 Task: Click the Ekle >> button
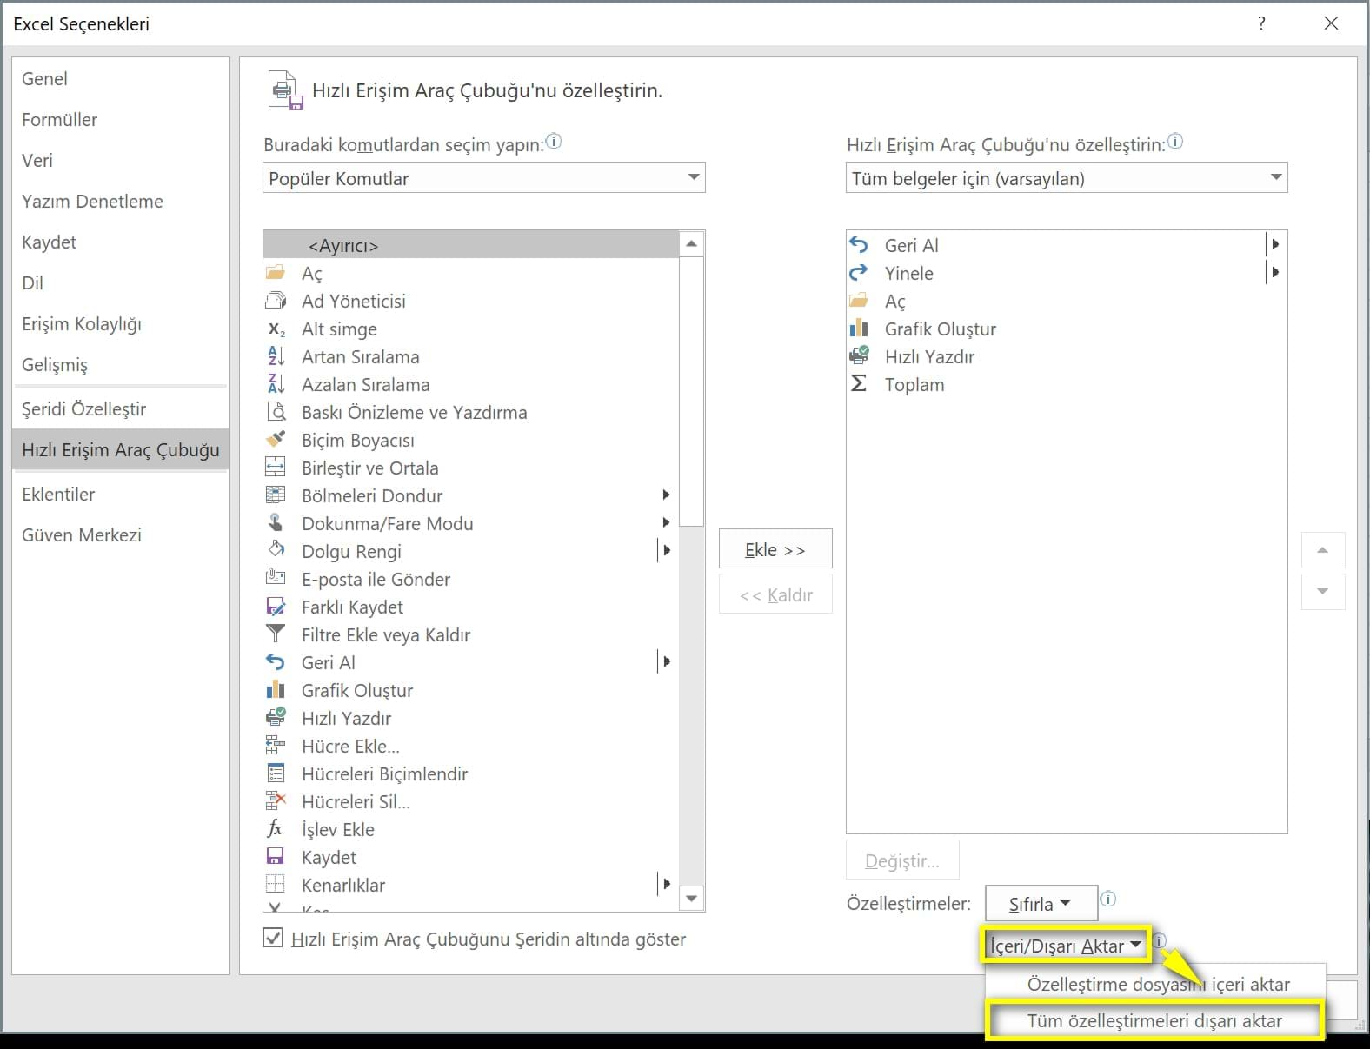coord(775,549)
